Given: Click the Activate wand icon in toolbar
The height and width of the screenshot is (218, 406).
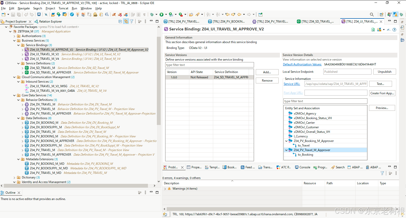Looking at the screenshot, I should tap(78, 14).
